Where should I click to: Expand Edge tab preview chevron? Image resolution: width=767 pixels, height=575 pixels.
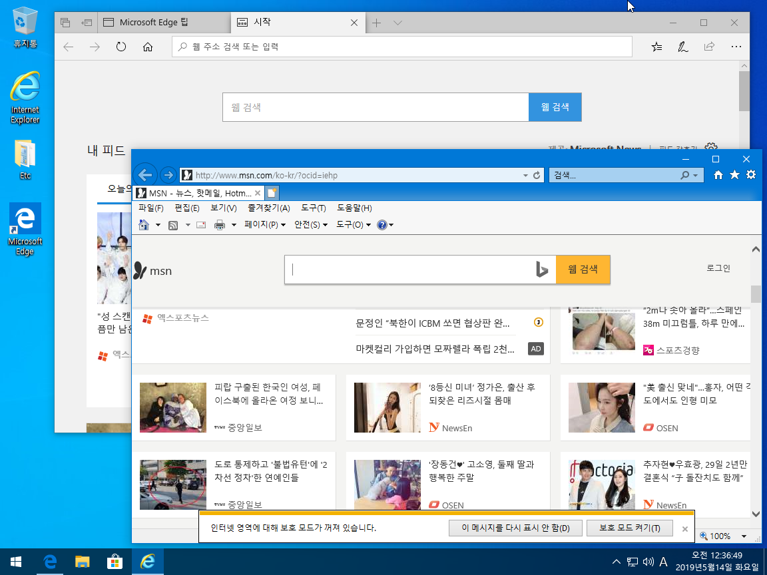pyautogui.click(x=397, y=23)
